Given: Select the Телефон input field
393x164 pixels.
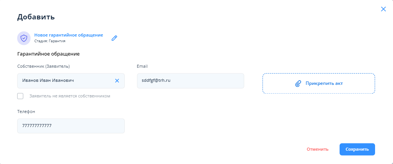Looking at the screenshot, I should pyautogui.click(x=71, y=126).
